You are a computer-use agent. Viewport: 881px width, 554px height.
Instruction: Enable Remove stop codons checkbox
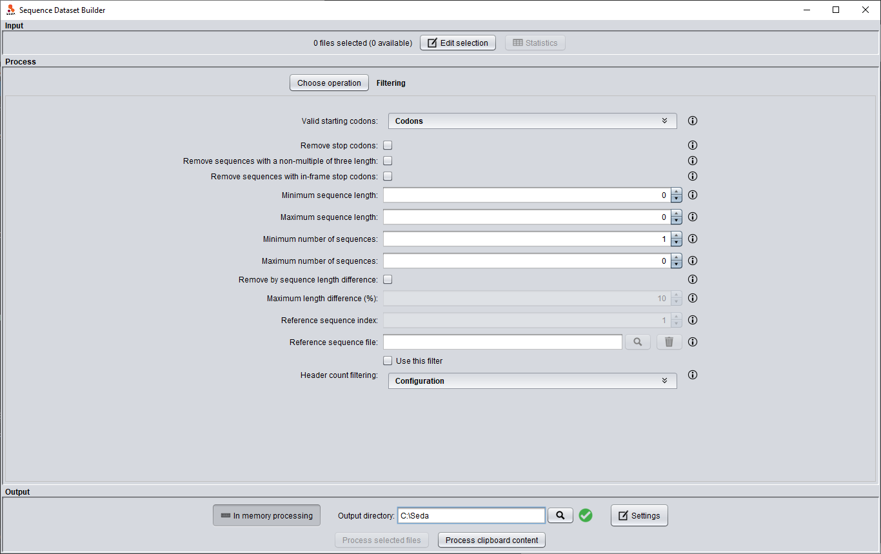pos(388,145)
